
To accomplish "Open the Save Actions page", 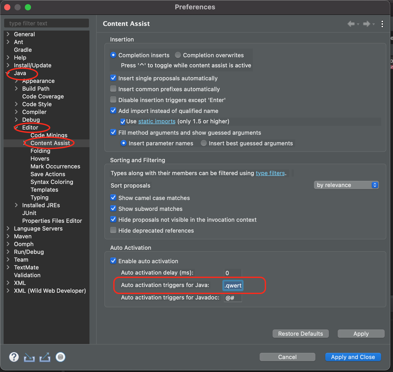I will [x=48, y=174].
